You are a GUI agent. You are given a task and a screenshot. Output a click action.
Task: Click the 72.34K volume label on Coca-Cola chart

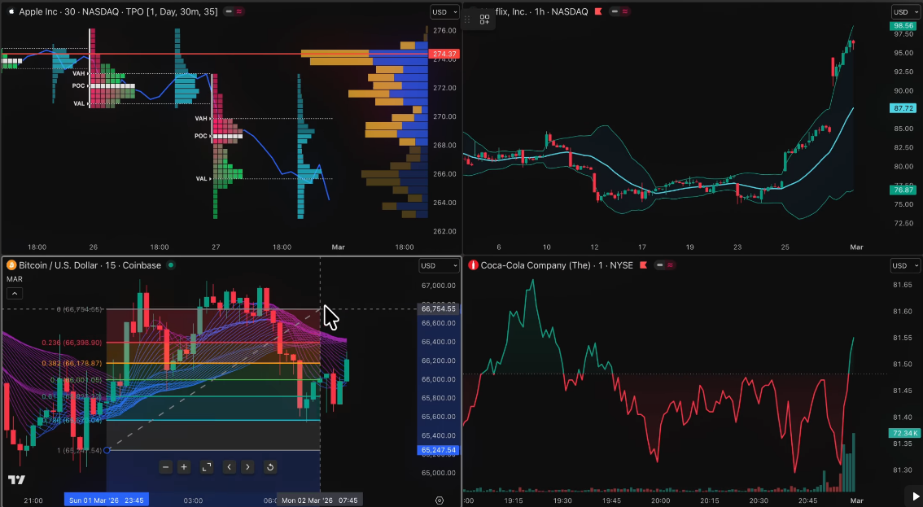click(903, 434)
